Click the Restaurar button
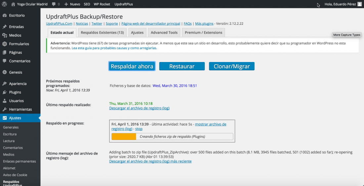The height and width of the screenshot is (186, 364). click(182, 66)
